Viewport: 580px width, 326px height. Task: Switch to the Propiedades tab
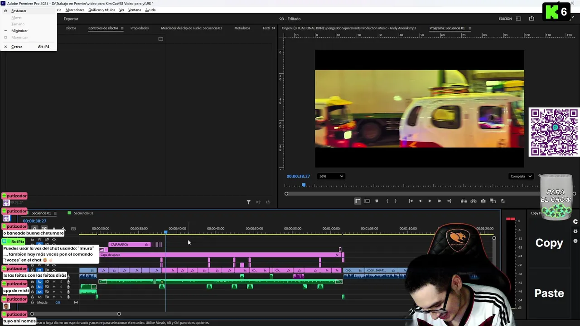[140, 28]
